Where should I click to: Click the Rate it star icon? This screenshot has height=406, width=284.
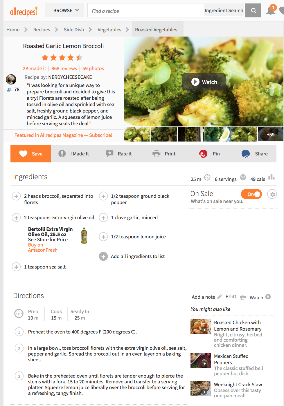(110, 154)
